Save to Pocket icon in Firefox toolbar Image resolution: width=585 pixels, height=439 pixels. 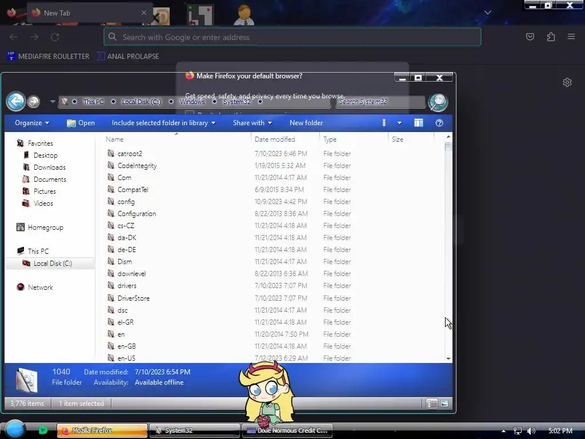click(530, 37)
